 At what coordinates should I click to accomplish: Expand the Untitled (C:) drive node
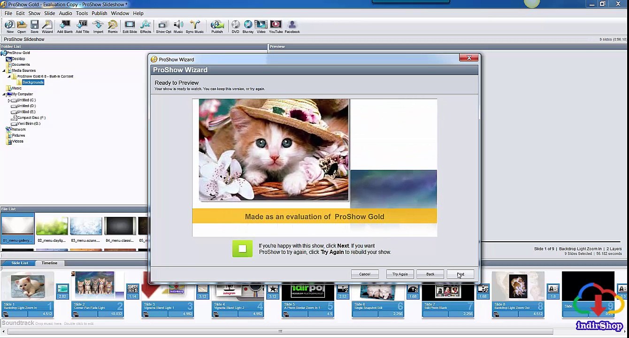[9, 100]
